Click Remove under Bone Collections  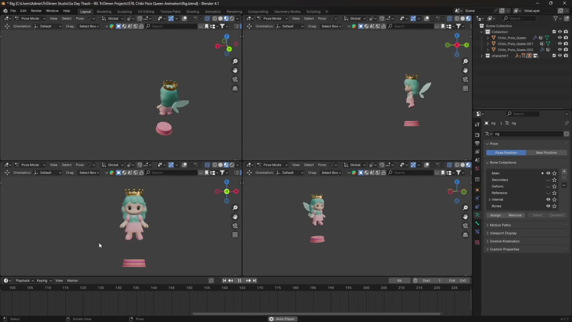point(515,215)
